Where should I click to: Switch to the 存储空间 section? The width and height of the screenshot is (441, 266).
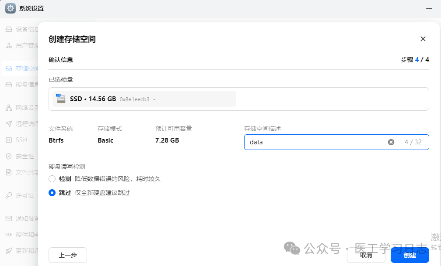(x=10, y=68)
